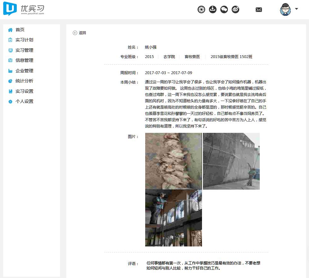Image resolution: width=309 pixels, height=278 pixels.
Task: Open 统计分析 in the sidebar
Action: click(24, 81)
